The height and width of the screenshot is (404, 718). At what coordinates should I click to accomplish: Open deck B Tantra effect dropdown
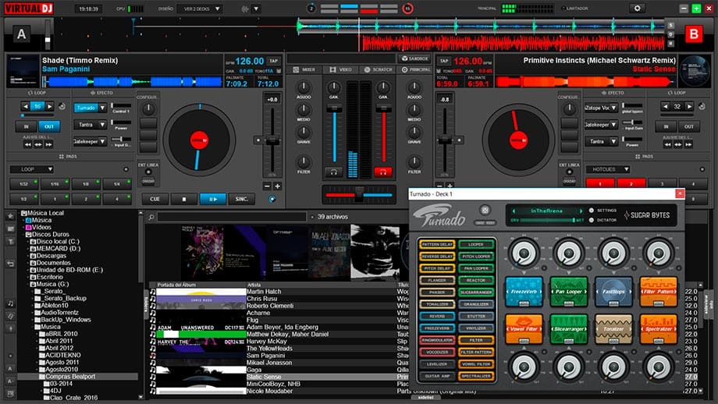coord(613,141)
